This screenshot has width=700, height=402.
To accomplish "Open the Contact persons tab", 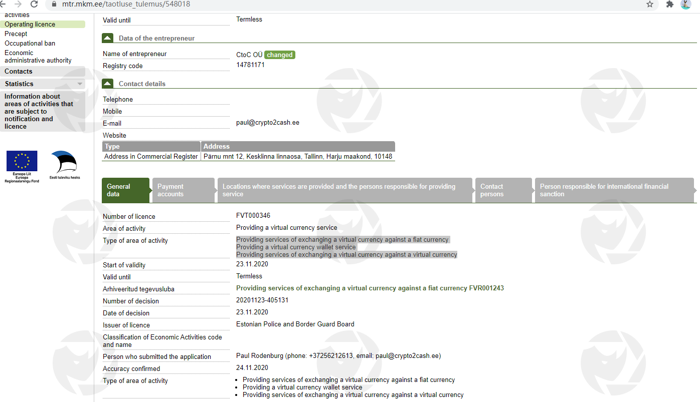I will 503,190.
